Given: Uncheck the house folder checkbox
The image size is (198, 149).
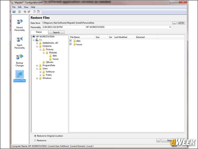Looking at the screenshot, I should point(71,44).
